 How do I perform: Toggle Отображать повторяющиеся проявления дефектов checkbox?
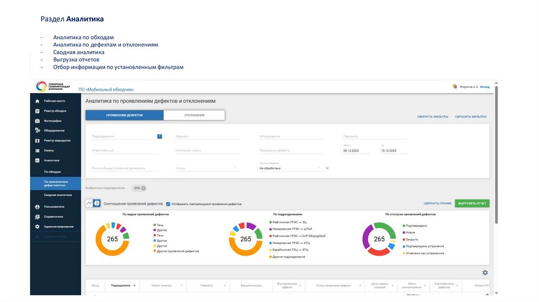[x=168, y=204]
